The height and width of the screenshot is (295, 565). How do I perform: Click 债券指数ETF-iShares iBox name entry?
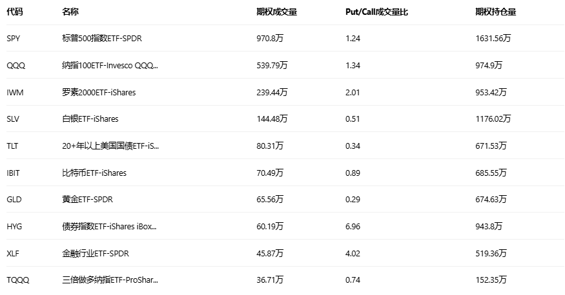[x=109, y=227]
